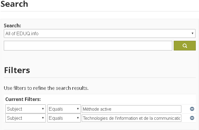Open the Equals dropdown of Méthode active row

(x=64, y=109)
